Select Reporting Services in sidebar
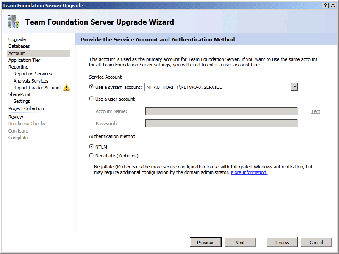The image size is (339, 254). pos(33,74)
